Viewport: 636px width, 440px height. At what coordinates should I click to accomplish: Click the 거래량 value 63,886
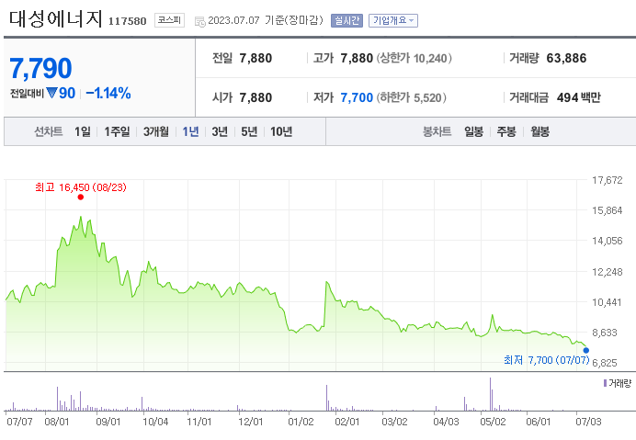[x=566, y=59]
